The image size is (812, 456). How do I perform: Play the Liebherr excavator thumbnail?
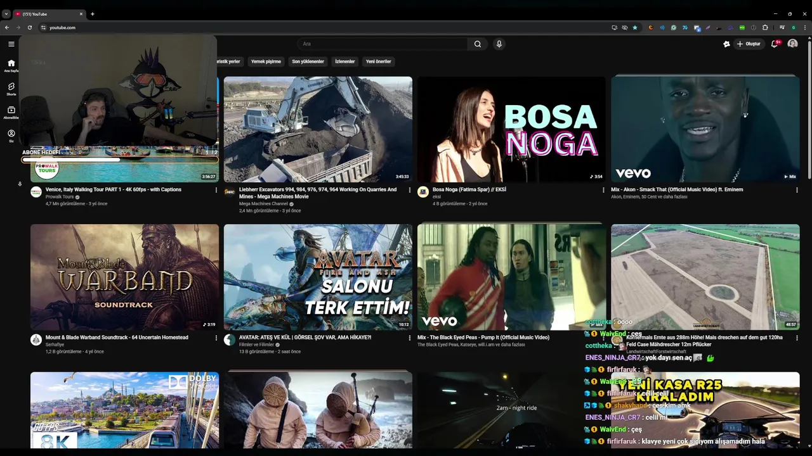tap(318, 129)
